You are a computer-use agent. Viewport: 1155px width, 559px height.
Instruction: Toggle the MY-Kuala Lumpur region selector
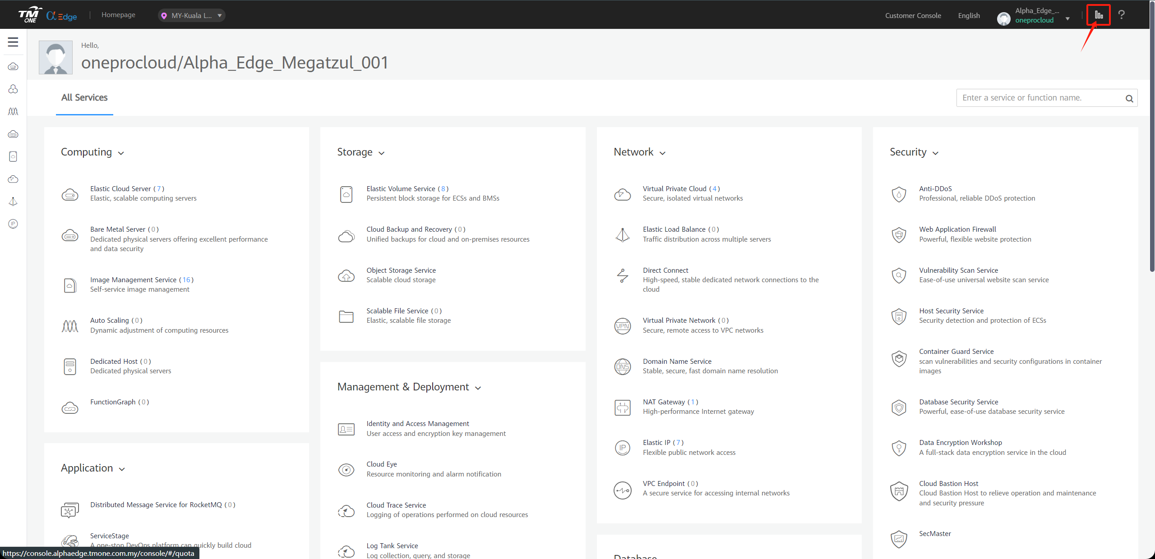(x=190, y=14)
